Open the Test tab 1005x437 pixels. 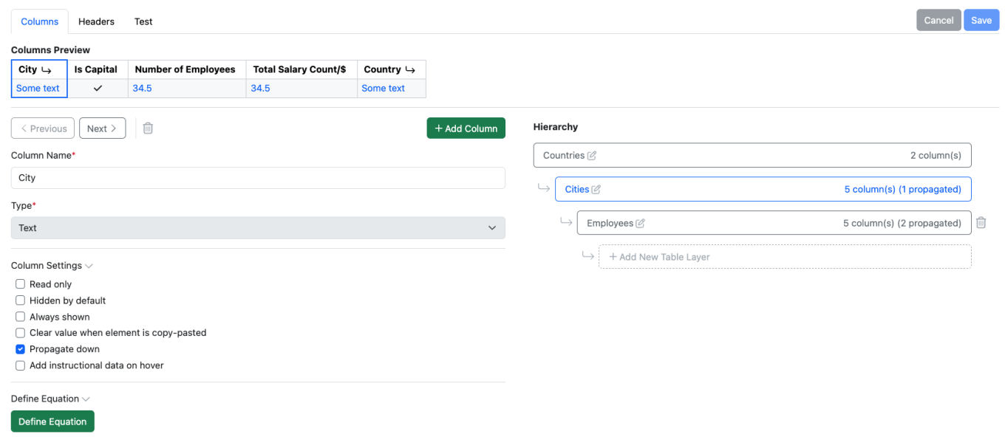pos(143,21)
